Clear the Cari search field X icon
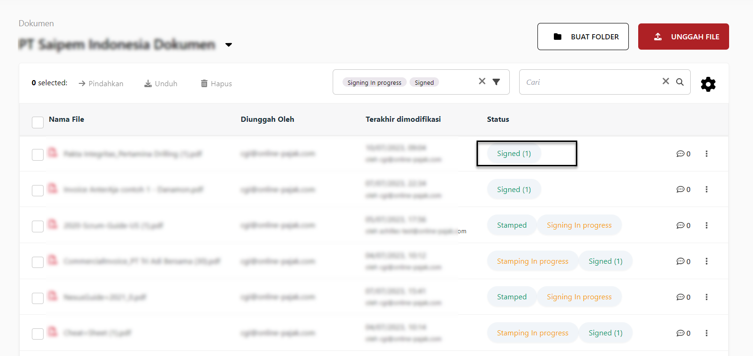The height and width of the screenshot is (356, 753). coord(665,82)
